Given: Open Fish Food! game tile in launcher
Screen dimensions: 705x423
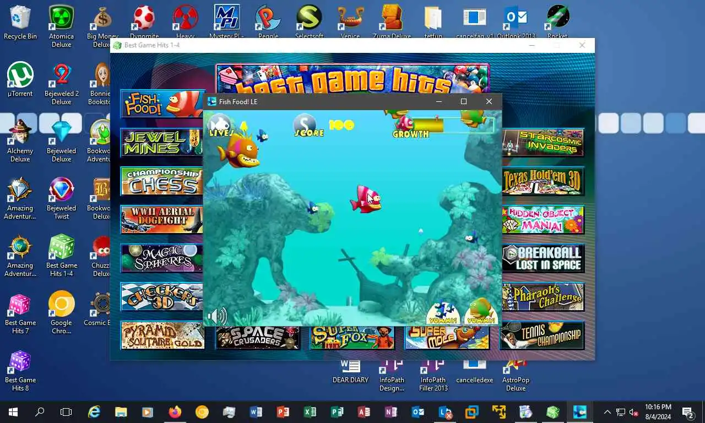Looking at the screenshot, I should pyautogui.click(x=162, y=104).
